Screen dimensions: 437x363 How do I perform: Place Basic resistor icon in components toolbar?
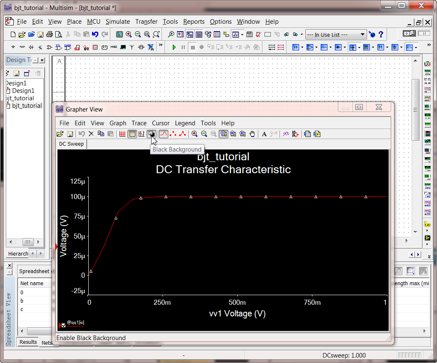tap(22, 47)
